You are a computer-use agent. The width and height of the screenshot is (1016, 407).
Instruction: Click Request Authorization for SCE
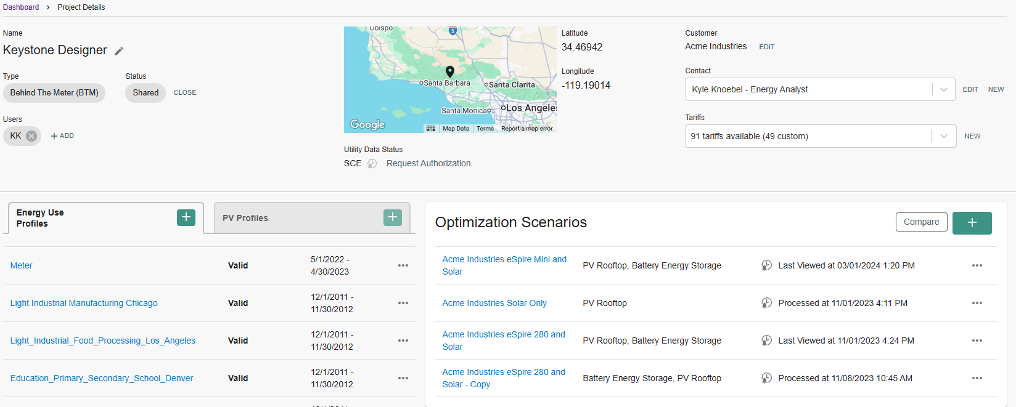click(428, 163)
